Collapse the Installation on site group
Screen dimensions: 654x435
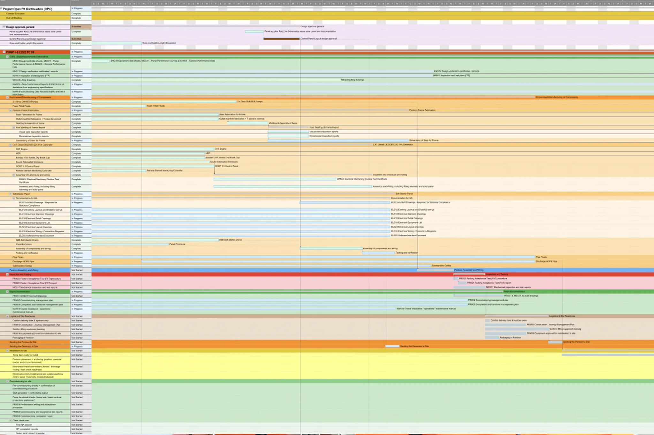point(7,351)
